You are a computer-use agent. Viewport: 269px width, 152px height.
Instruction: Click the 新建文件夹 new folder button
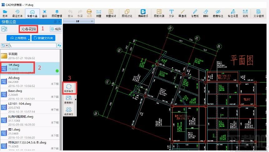click(43, 38)
